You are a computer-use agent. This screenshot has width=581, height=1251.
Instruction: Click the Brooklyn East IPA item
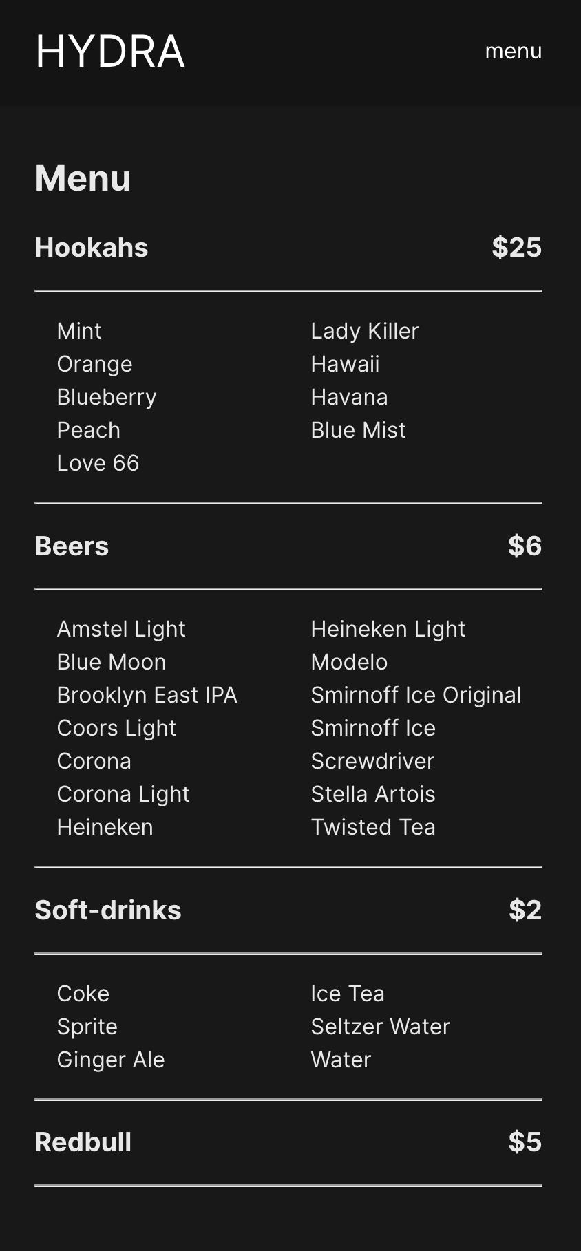[x=147, y=695]
